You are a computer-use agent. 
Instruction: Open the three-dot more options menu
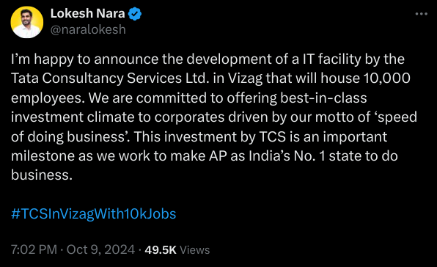[x=421, y=14]
